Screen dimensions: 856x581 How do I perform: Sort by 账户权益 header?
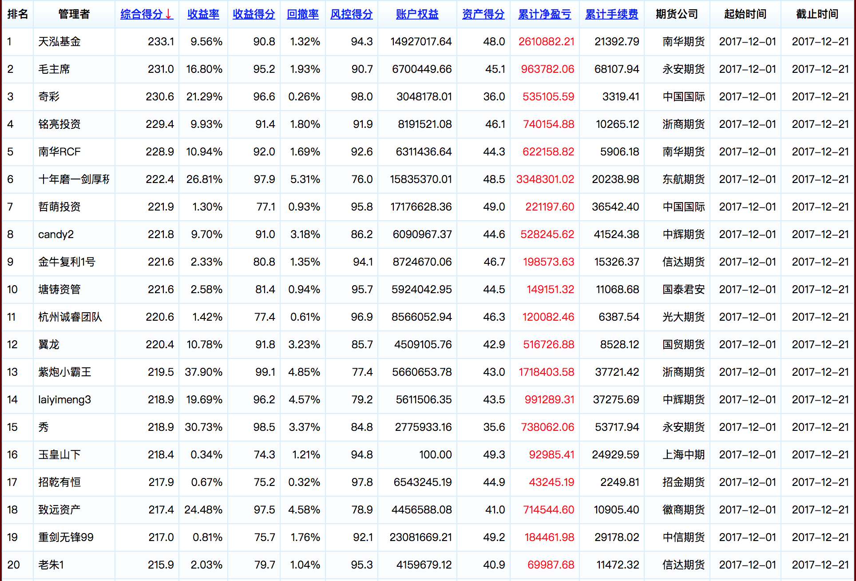tap(417, 14)
